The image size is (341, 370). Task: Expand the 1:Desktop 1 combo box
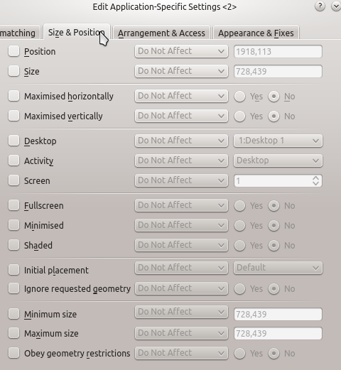tap(278, 141)
